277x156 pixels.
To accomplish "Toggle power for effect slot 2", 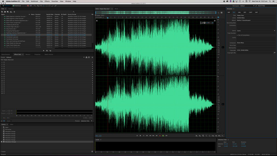I will click(4, 65).
